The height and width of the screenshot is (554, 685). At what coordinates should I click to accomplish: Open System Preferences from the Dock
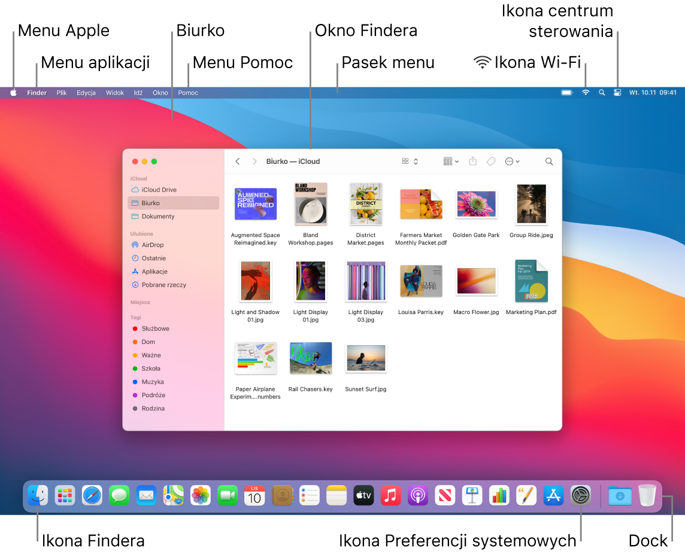pyautogui.click(x=581, y=495)
